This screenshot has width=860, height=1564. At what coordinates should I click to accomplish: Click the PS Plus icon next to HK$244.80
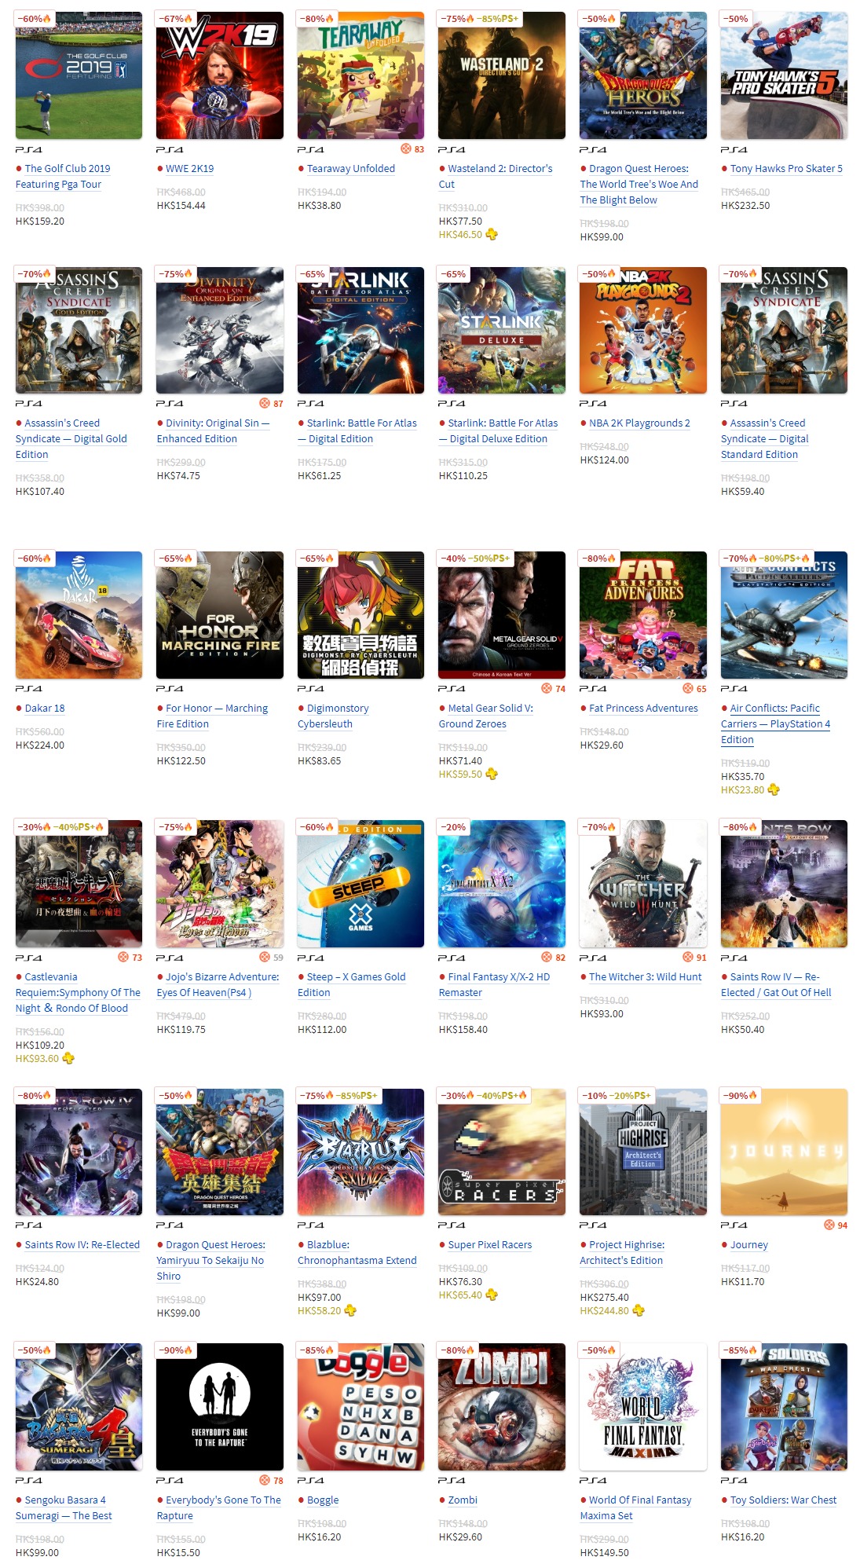coord(639,1310)
